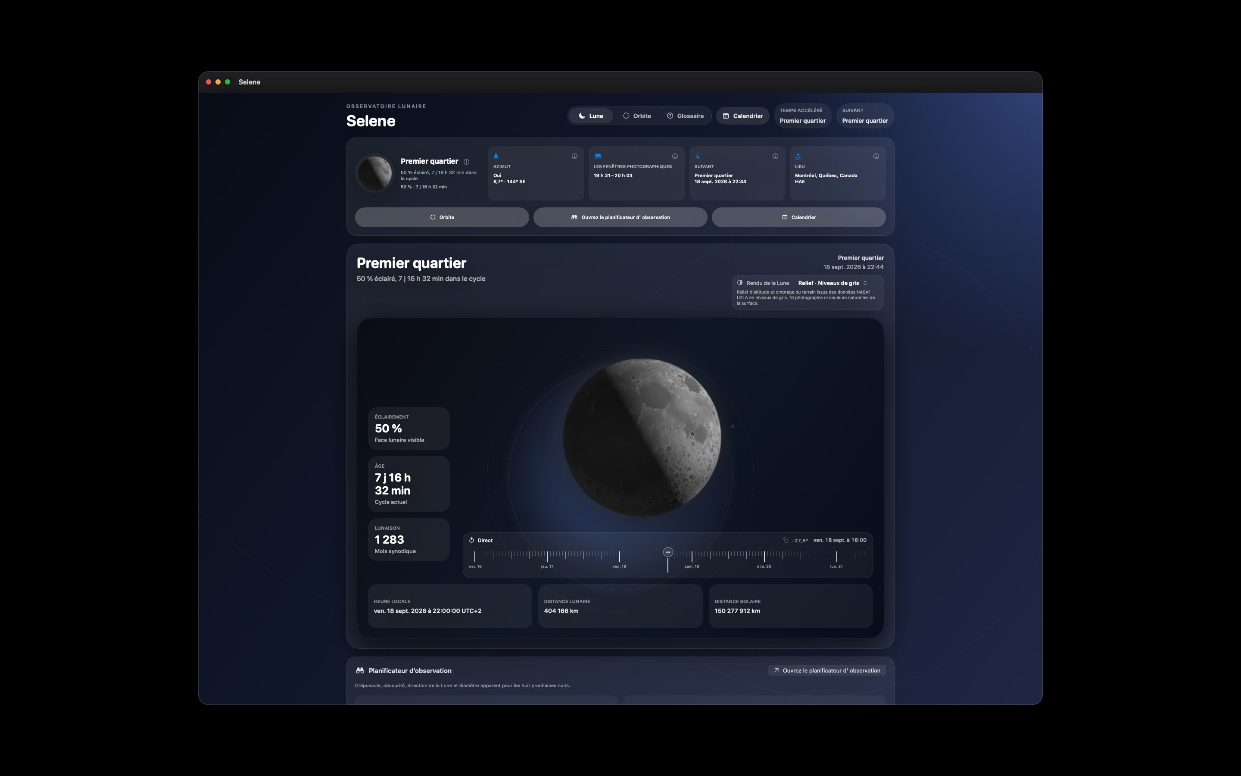Click the timeline scrubber handle
Image resolution: width=1241 pixels, height=776 pixels.
click(667, 552)
